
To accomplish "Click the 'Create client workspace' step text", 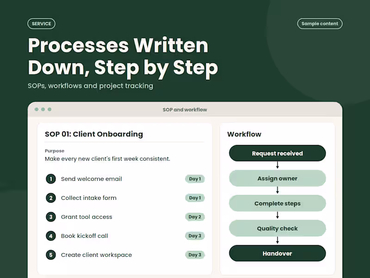I will tap(97, 255).
